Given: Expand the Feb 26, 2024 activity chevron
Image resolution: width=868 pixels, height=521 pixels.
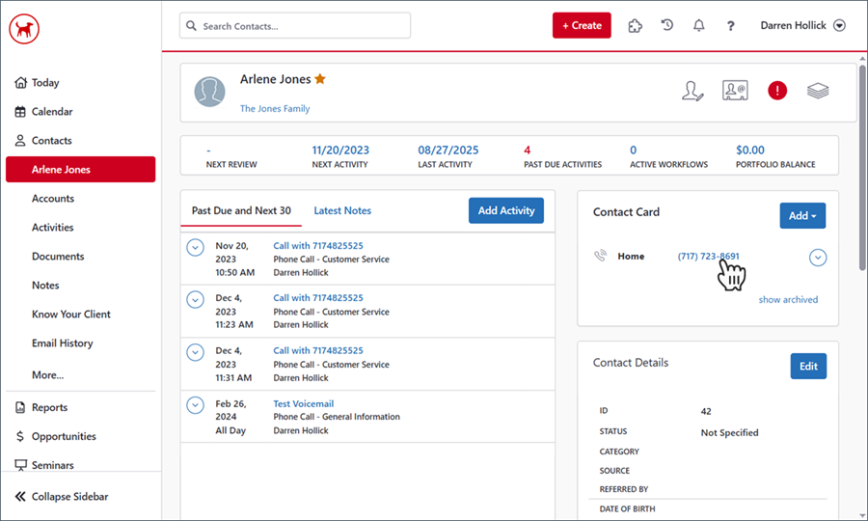Looking at the screenshot, I should [x=195, y=405].
